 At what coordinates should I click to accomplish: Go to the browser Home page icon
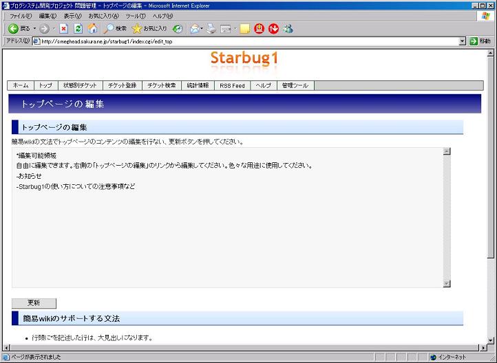(x=92, y=29)
